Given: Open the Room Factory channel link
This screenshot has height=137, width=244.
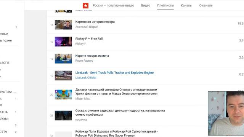Looking at the screenshot, I should pos(84,61).
